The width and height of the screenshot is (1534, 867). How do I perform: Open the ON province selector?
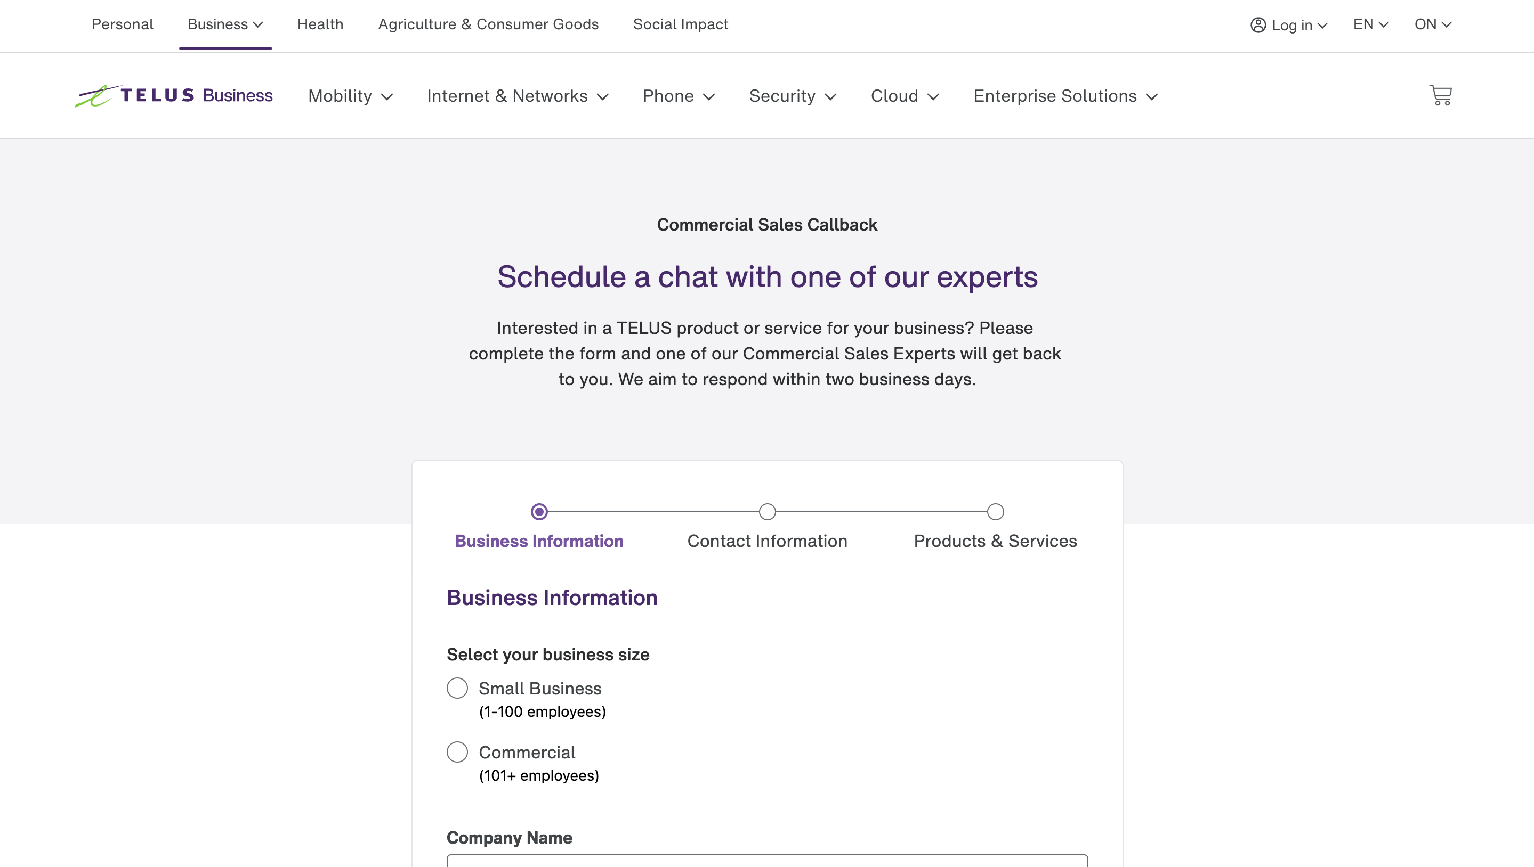(x=1432, y=24)
